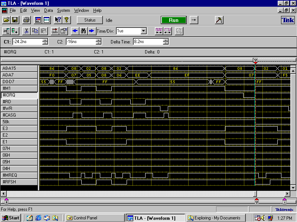This screenshot has height=222, width=297.
Task: Activate the What's This pointer help icon
Action: (x=58, y=20)
